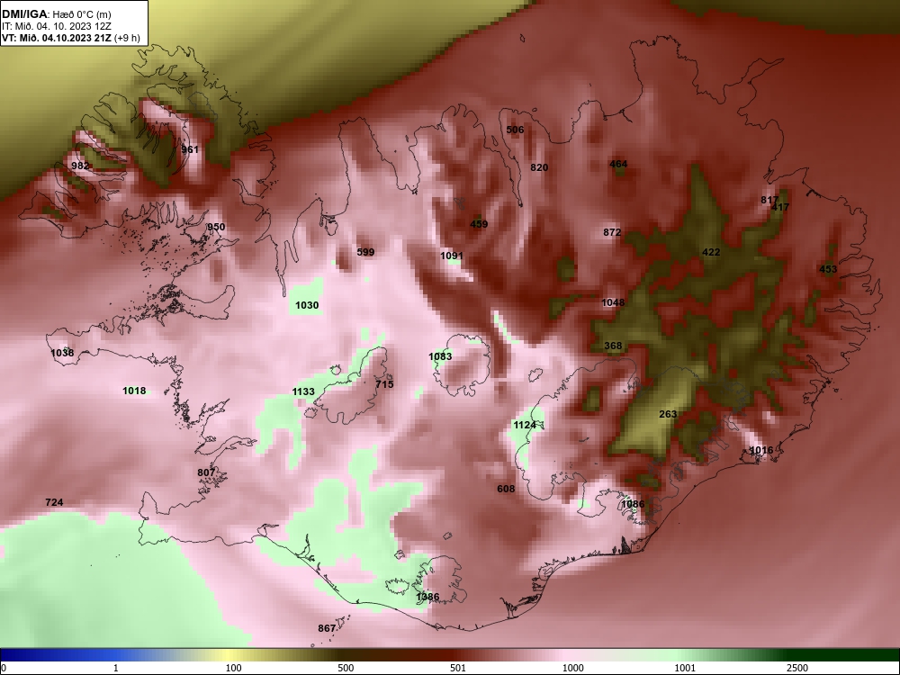Click the 817 value in the northeast
900x675 pixels.
(769, 200)
